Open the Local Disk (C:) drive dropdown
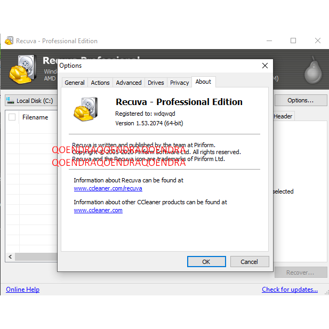Screen dimensions: 329x329 [x=31, y=100]
